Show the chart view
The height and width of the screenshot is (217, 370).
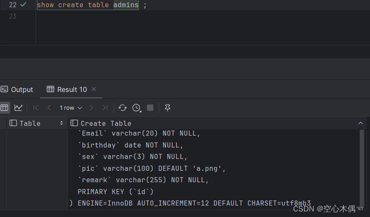pos(18,108)
